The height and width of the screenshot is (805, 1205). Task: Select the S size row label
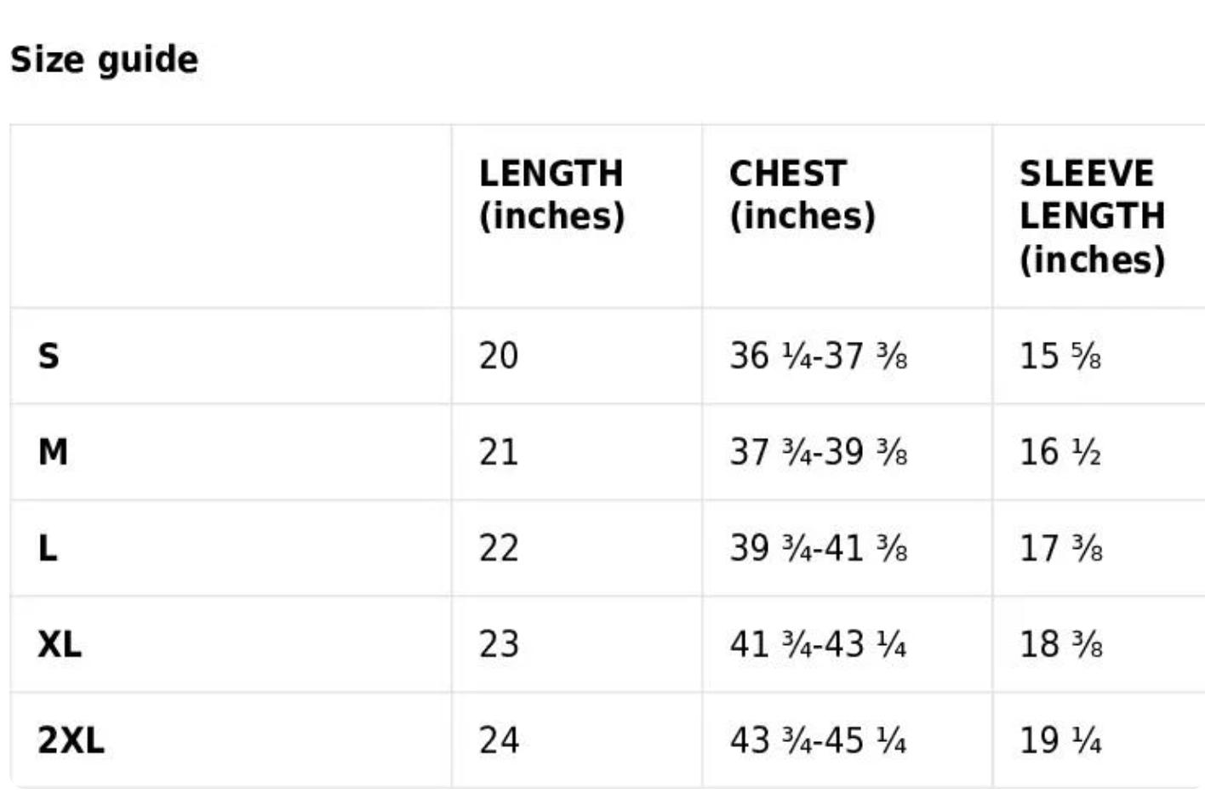point(49,356)
